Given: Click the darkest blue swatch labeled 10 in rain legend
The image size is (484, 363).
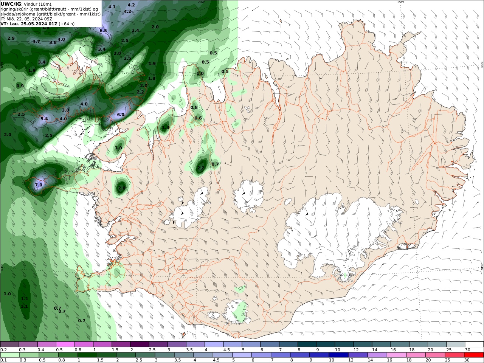Looking at the screenshot, I should 339,355.
